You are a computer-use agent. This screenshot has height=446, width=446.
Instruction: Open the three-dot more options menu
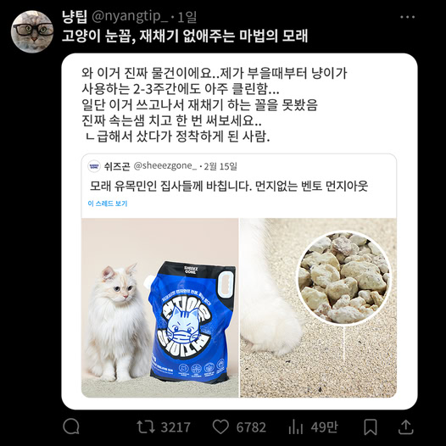click(407, 17)
